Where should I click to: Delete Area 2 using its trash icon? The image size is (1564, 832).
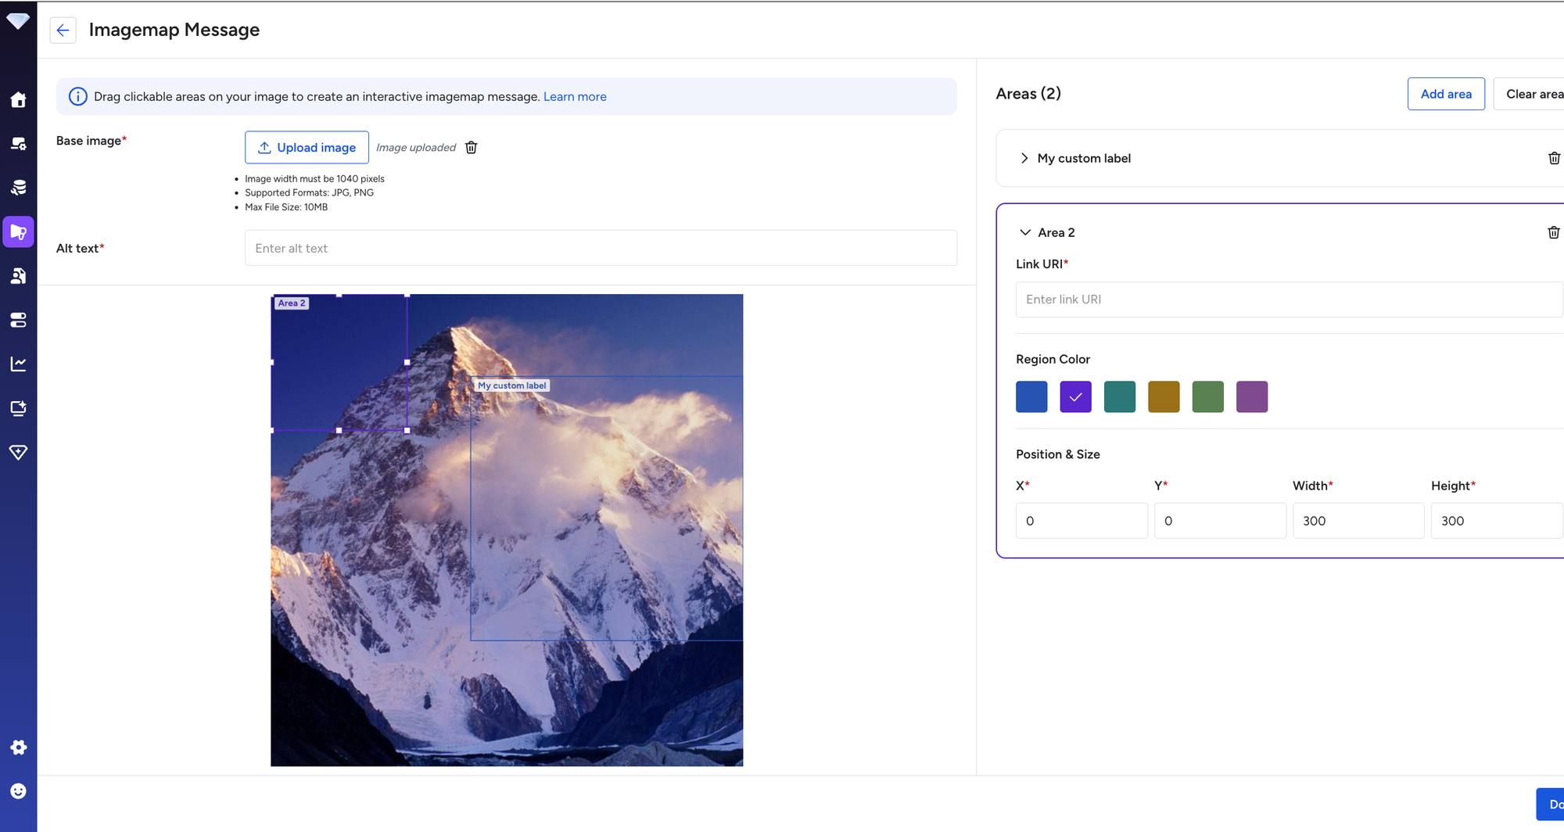click(1554, 232)
